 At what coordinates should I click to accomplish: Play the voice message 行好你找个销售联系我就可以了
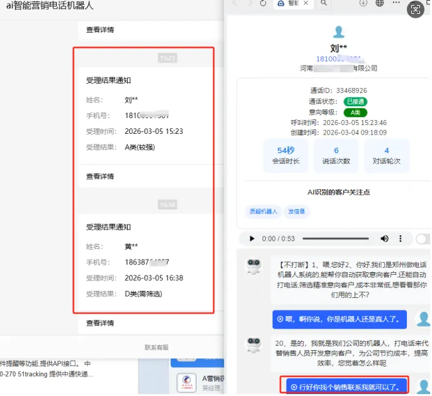pos(346,387)
